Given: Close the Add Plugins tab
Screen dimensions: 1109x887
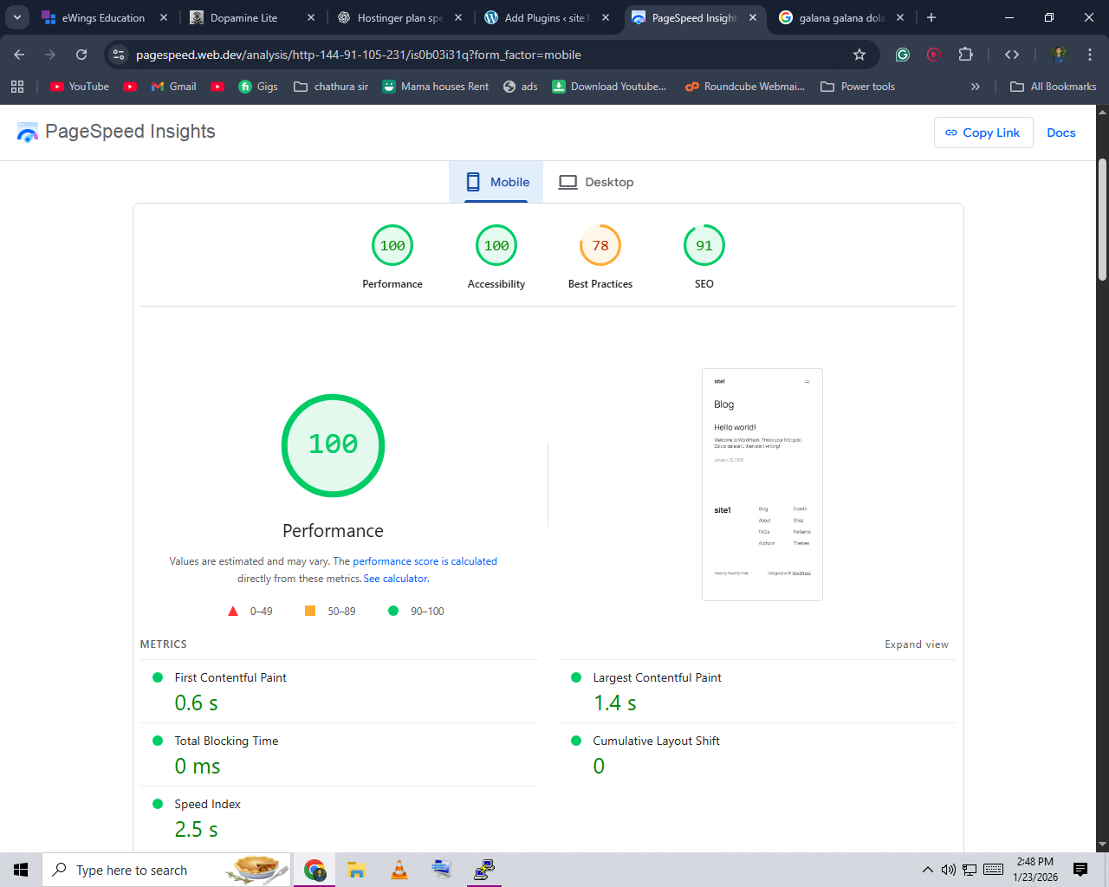Looking at the screenshot, I should click(x=606, y=17).
